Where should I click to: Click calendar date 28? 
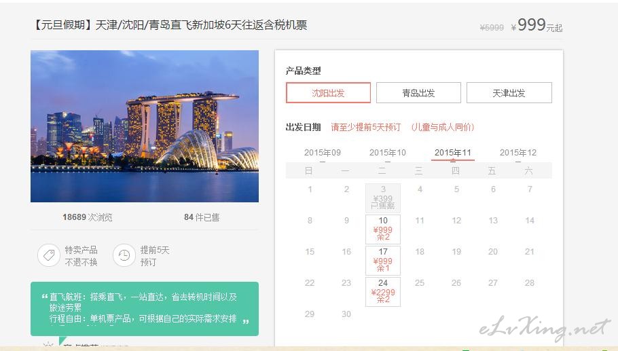click(530, 283)
